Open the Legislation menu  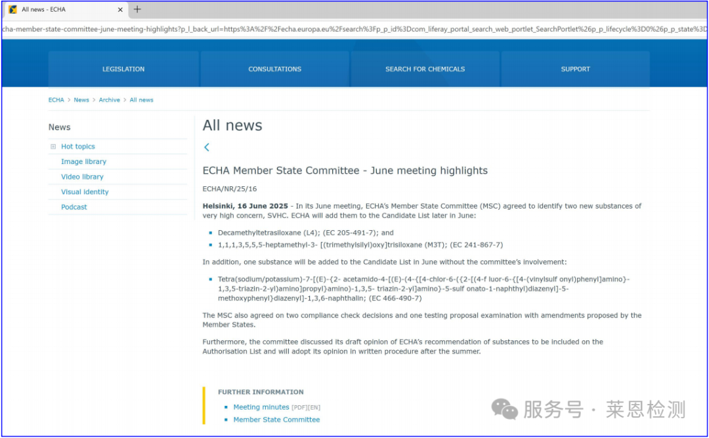(123, 69)
